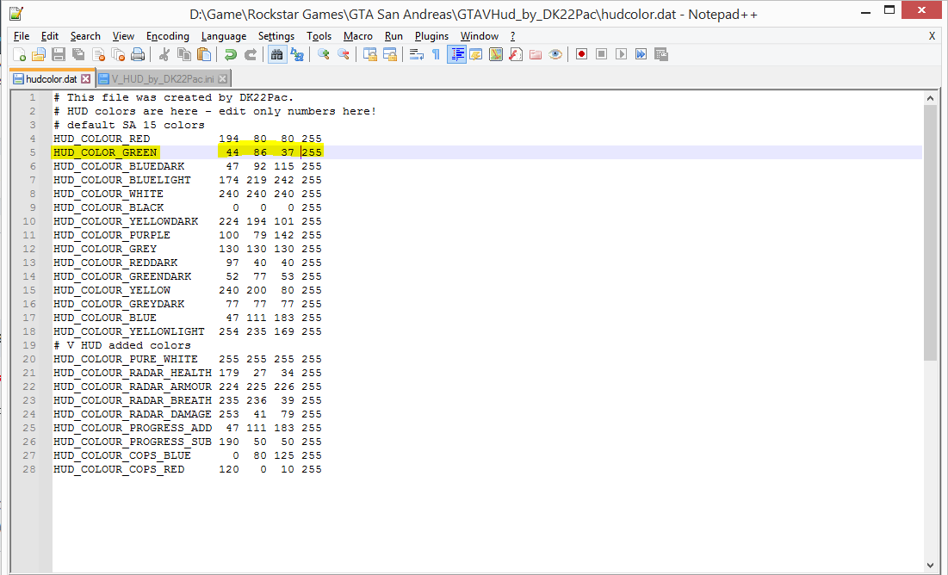Screen dimensions: 948x575
Task: Toggle show all characters pilcrow icon
Action: pyautogui.click(x=436, y=54)
